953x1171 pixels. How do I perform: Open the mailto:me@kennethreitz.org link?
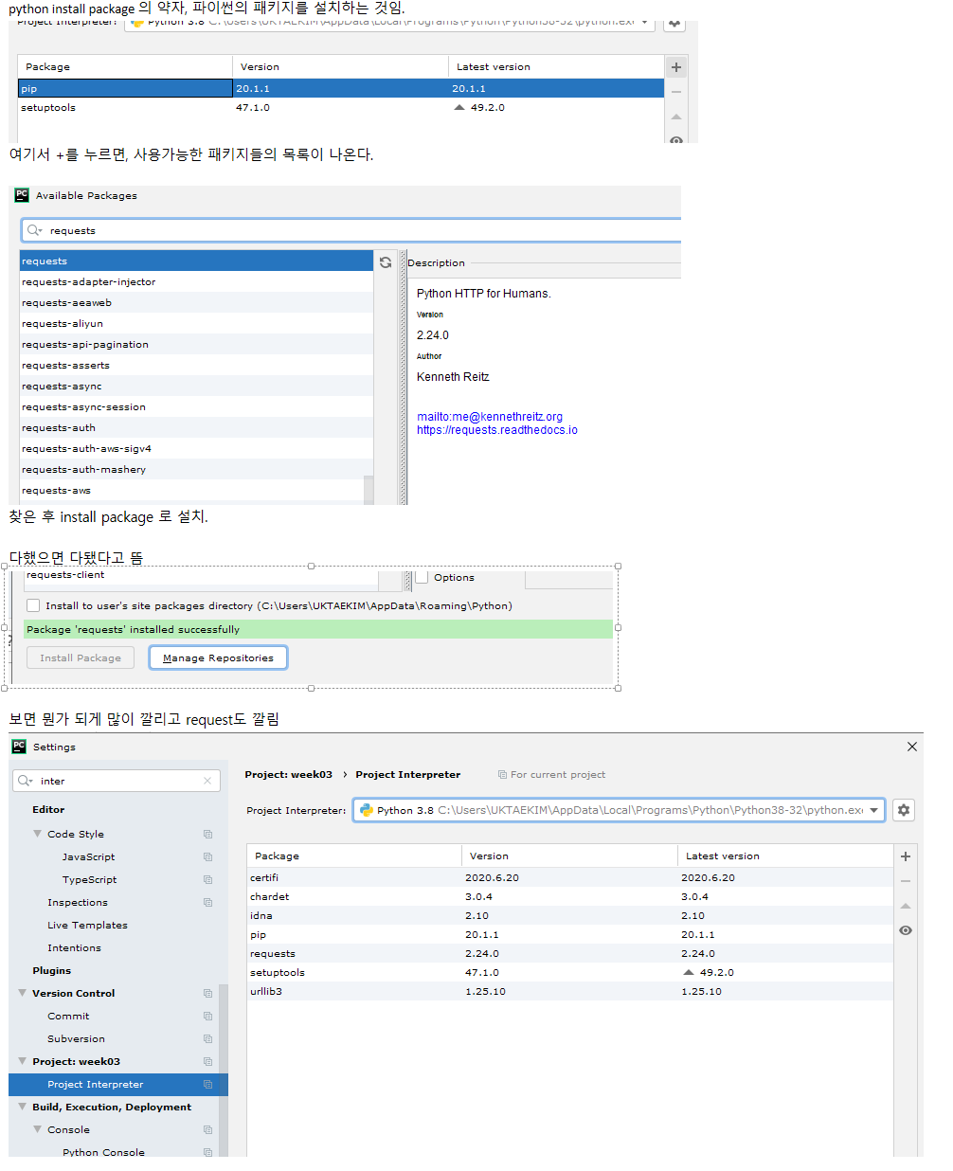(490, 417)
